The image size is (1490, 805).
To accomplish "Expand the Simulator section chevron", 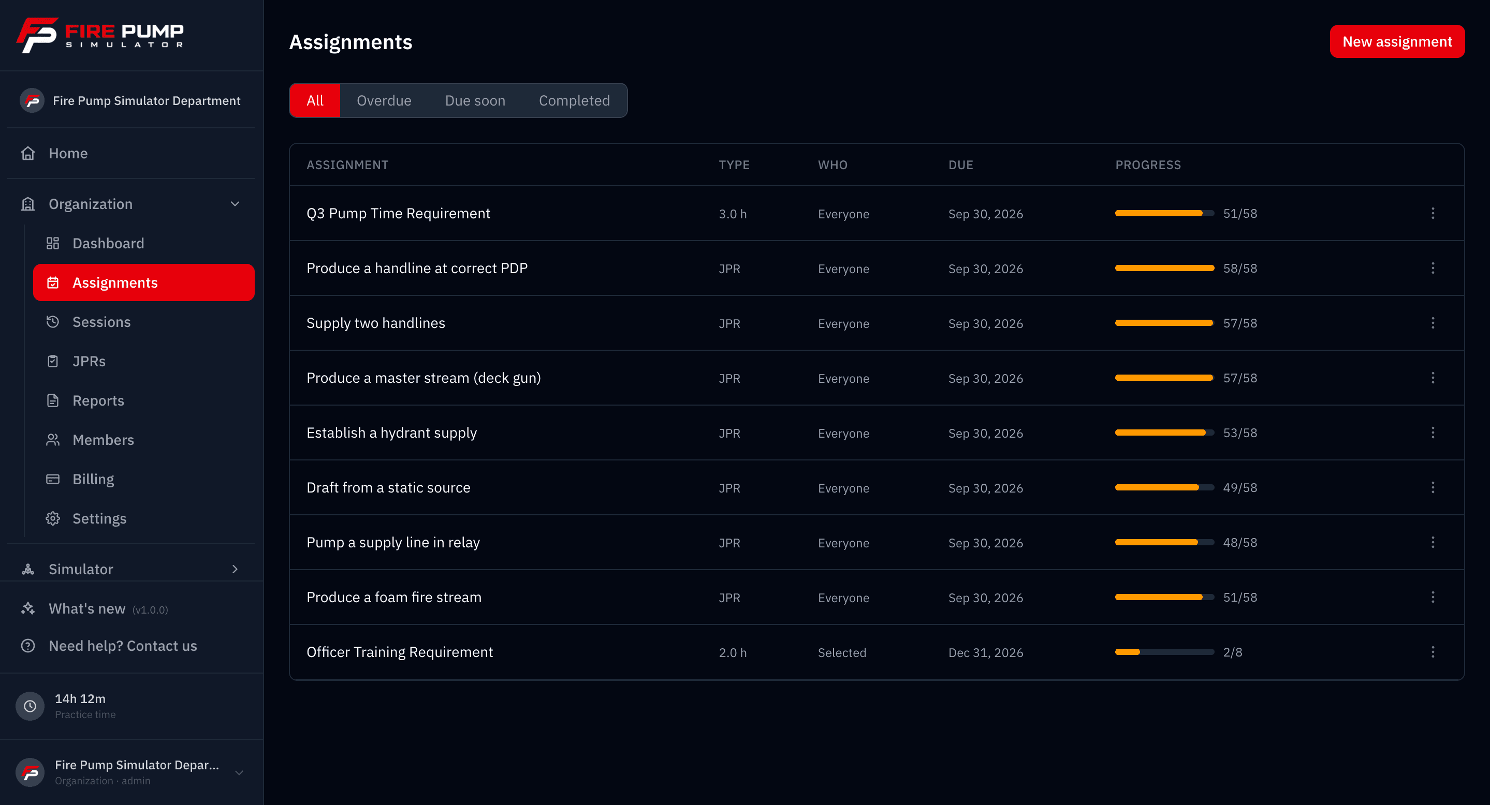I will 235,569.
